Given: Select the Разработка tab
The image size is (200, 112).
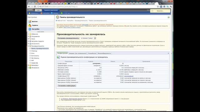Looking at the screenshot, I should [x=92, y=53].
